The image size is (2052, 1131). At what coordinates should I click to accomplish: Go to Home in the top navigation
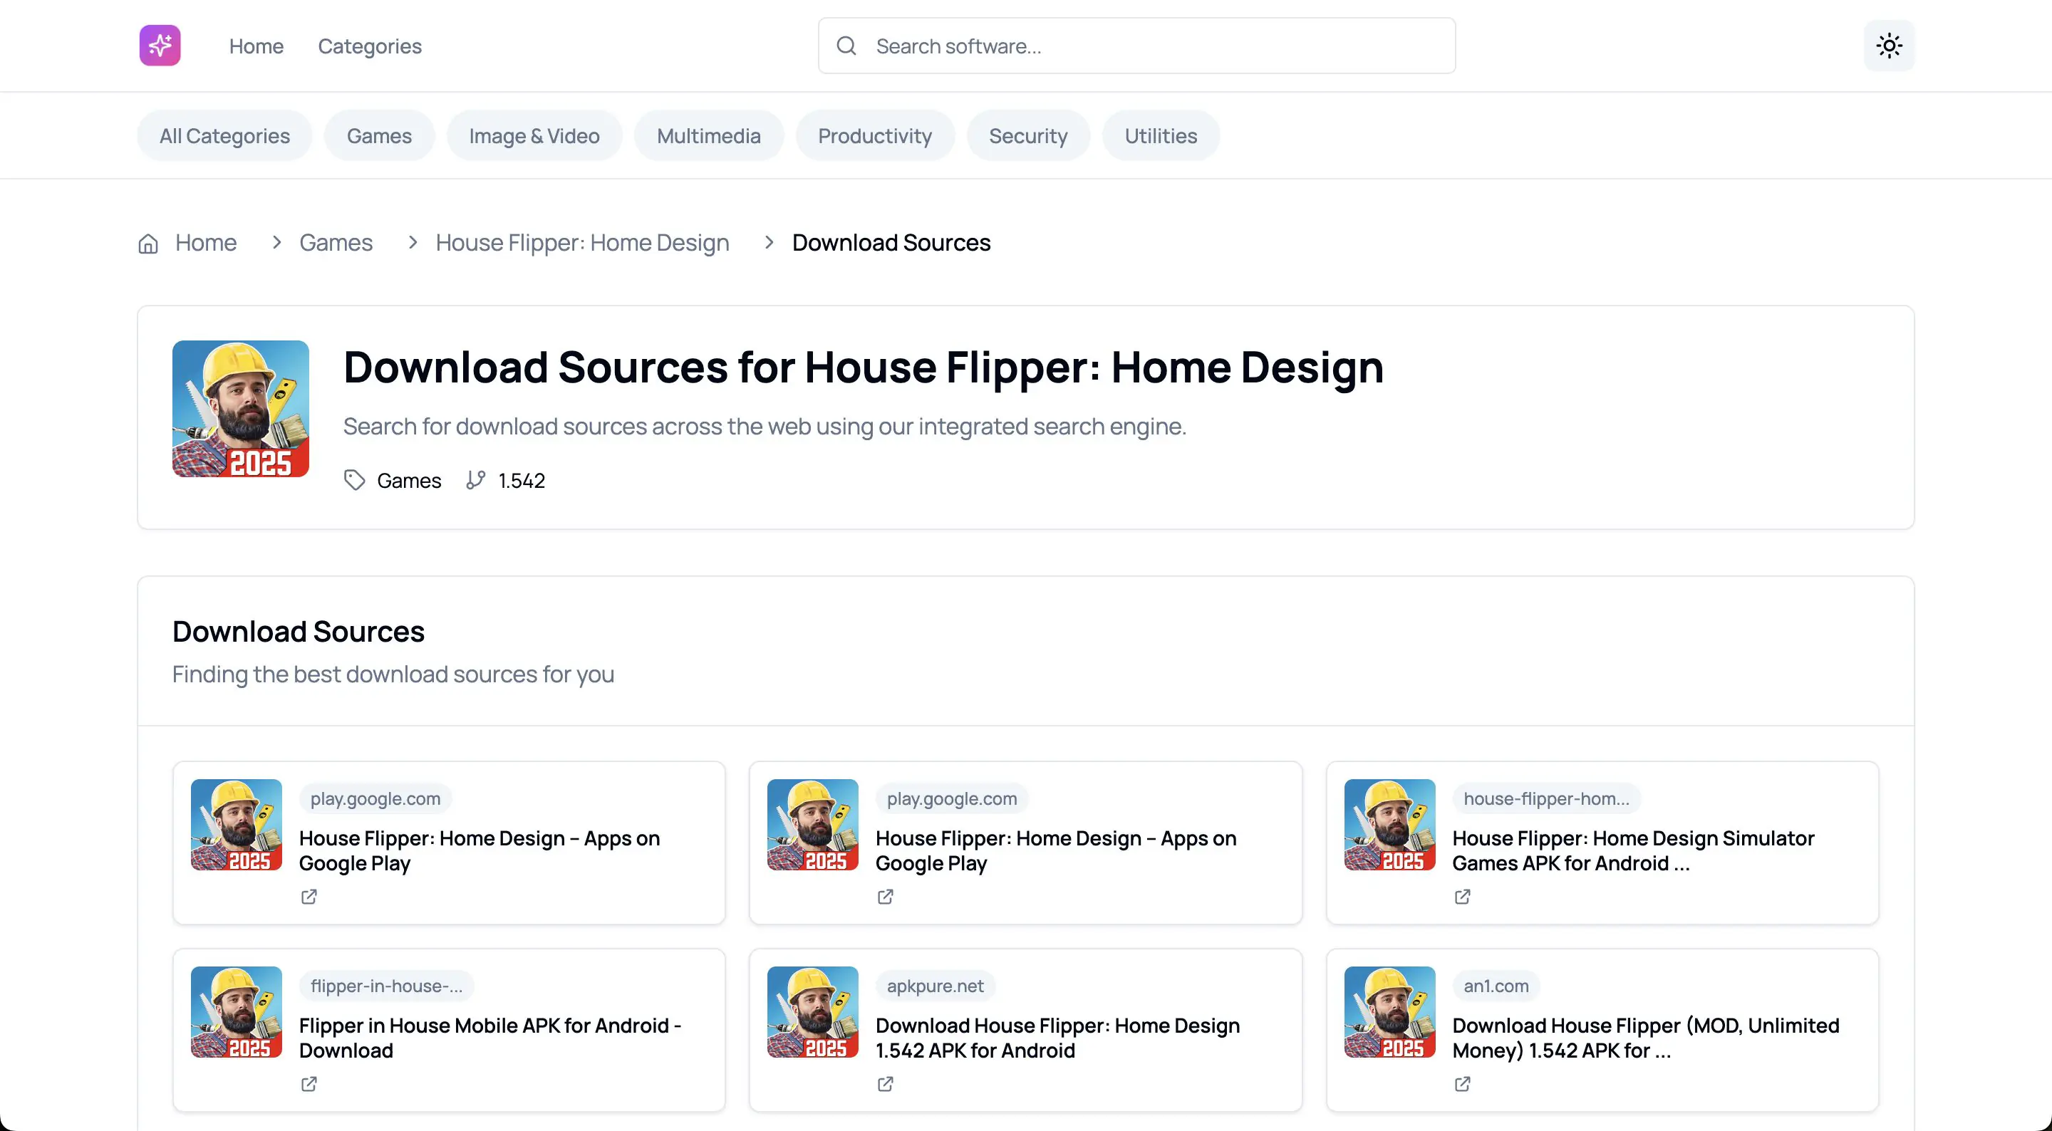[256, 46]
